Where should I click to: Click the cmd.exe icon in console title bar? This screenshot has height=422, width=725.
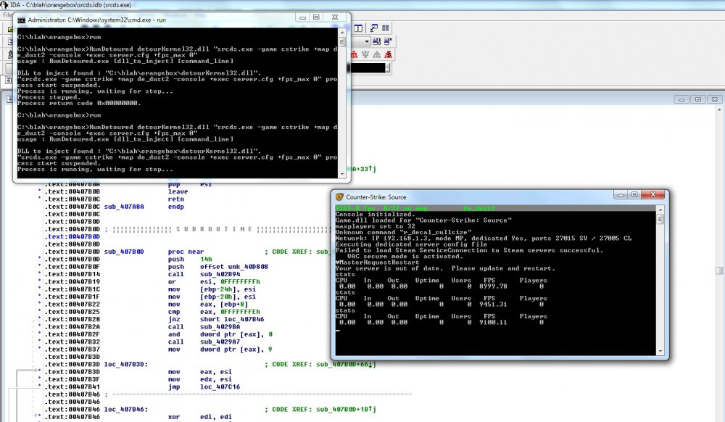[22, 20]
